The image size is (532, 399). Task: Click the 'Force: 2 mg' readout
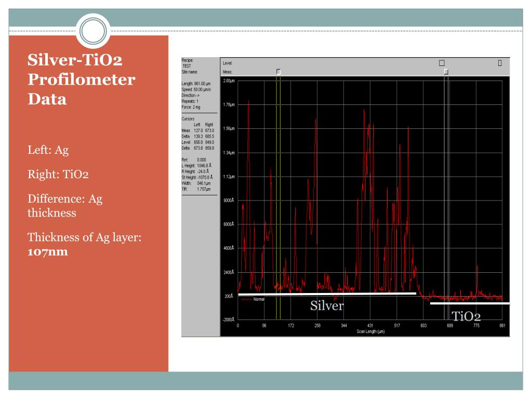point(191,107)
